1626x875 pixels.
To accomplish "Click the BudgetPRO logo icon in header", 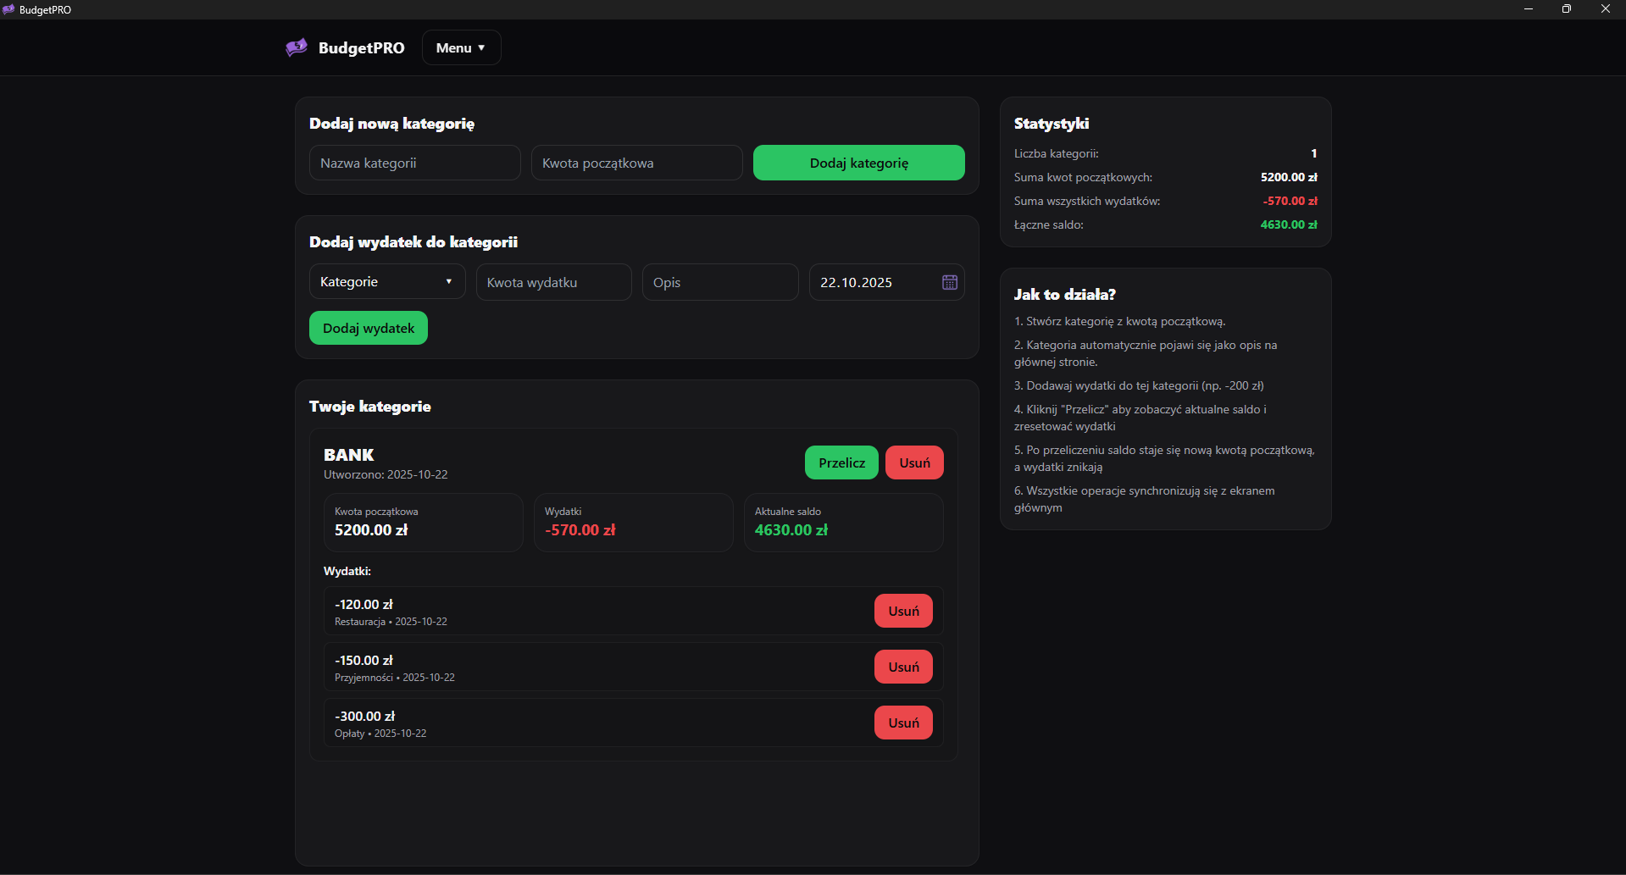I will 297,47.
